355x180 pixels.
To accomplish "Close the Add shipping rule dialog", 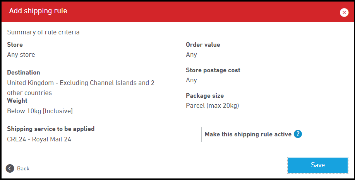I will 344,12.
